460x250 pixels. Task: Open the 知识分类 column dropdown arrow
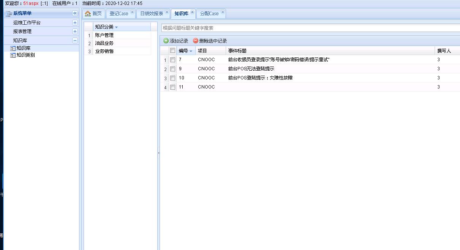click(x=116, y=27)
